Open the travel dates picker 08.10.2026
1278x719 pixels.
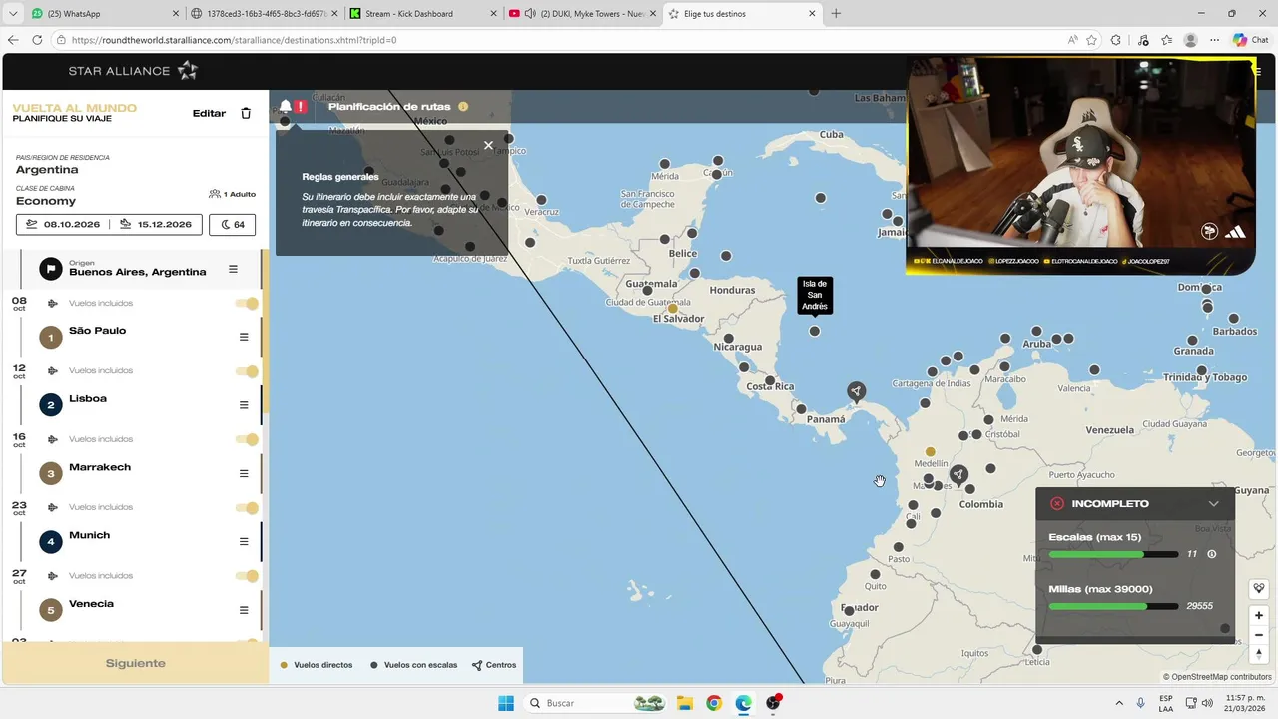(109, 225)
